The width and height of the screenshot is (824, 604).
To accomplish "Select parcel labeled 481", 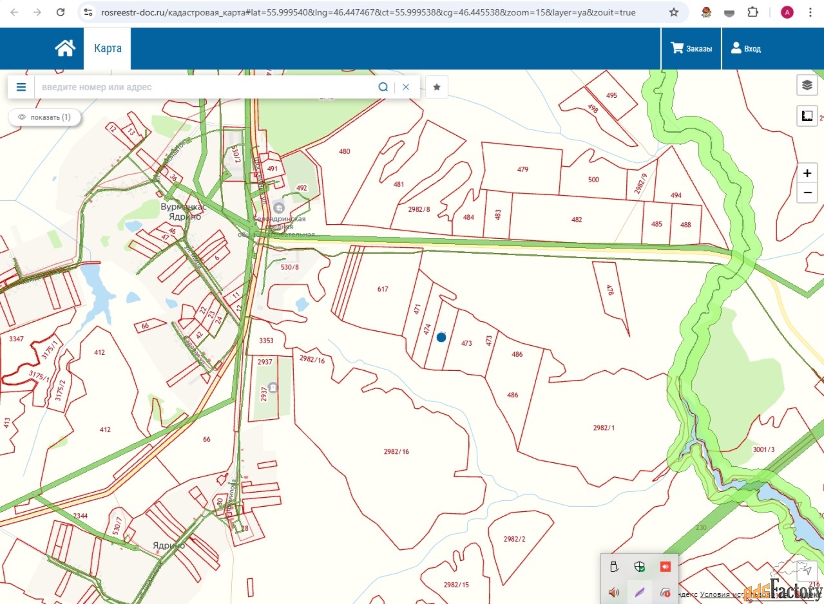I will coord(399,185).
